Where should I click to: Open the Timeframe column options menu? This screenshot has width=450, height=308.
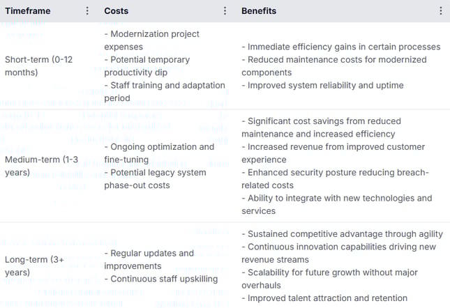pos(87,11)
